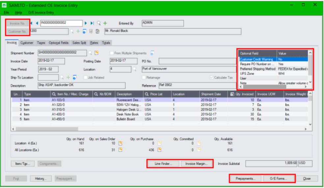Select UPS Zone optional field row
The width and height of the screenshot is (324, 188).
(273, 73)
